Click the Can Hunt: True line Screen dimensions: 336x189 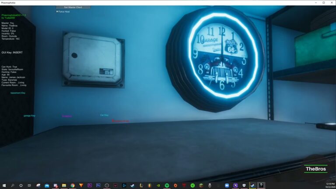(x=9, y=67)
